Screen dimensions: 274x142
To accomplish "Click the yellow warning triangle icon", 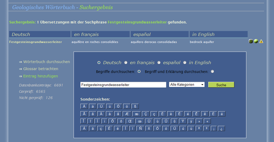I will pos(261,41).
